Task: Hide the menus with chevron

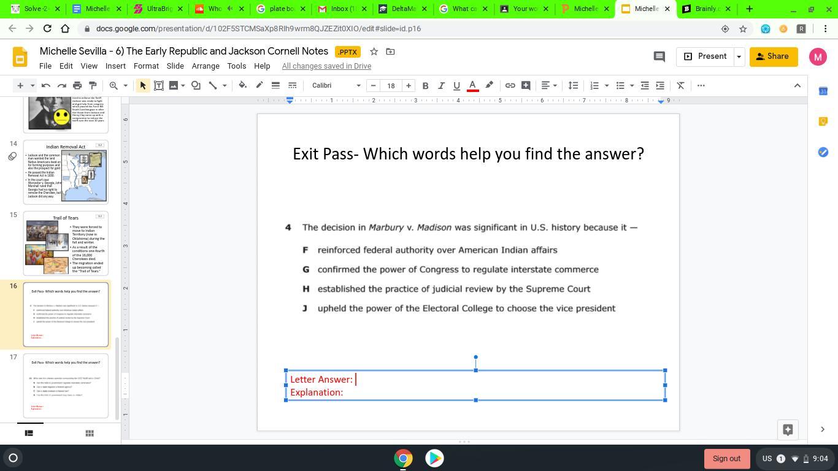Action: click(798, 85)
